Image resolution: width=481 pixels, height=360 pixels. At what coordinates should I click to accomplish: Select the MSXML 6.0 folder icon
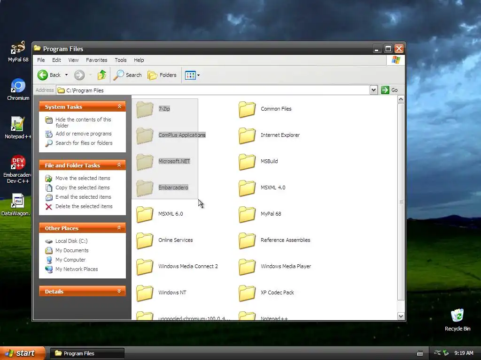click(145, 214)
